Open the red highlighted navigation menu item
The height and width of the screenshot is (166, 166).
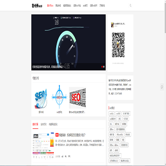pyautogui.click(x=50, y=6)
